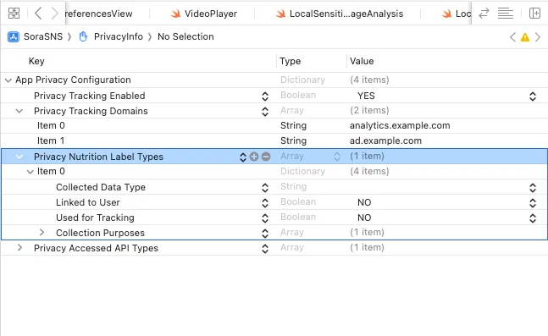Select the Linked to User key
548x336 pixels.
coord(88,202)
